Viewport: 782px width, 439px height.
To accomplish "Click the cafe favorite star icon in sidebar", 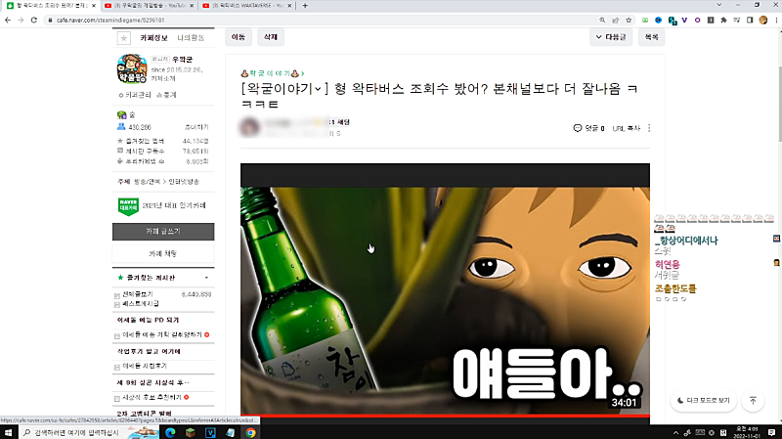I will pyautogui.click(x=124, y=38).
